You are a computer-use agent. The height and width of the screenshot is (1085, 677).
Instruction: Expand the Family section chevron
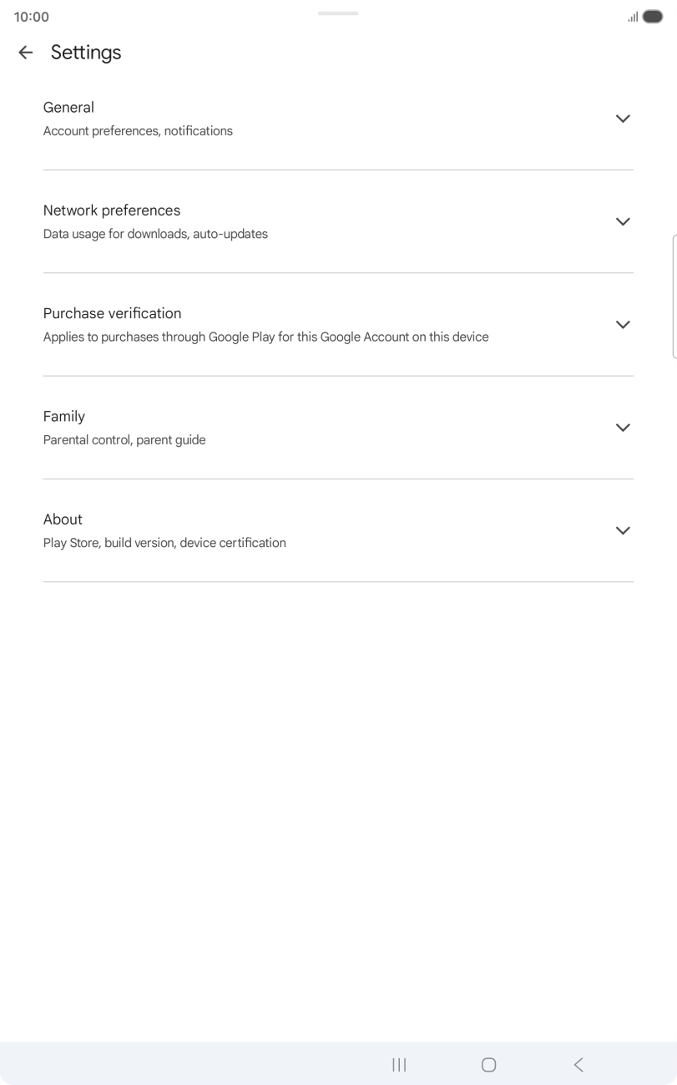point(622,428)
